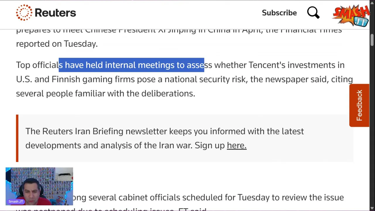The height and width of the screenshot is (211, 375).
Task: Click the phrase "national security risk"
Action: [205, 79]
